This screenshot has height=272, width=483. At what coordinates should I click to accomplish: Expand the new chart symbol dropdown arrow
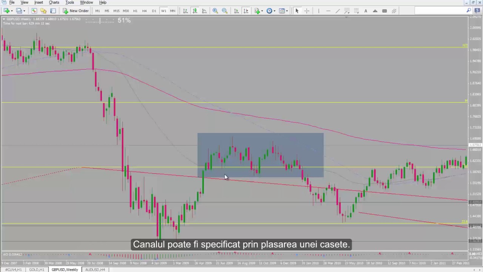coord(12,11)
